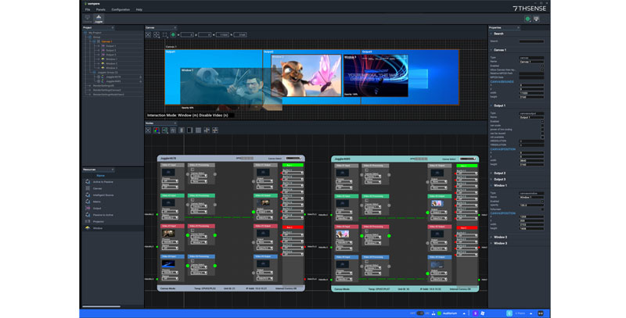Select Output 1 in the Project tree

[110, 46]
